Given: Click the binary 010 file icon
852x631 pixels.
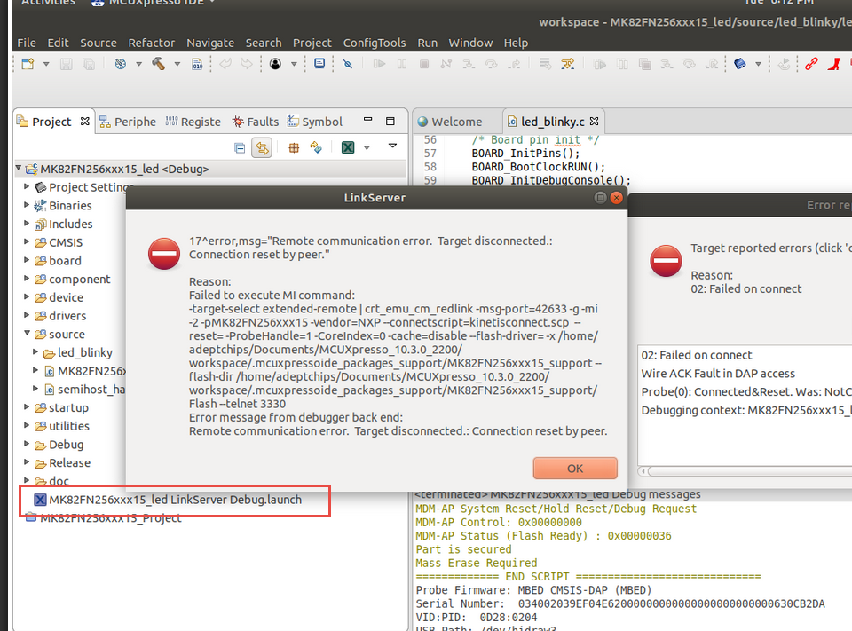Looking at the screenshot, I should [x=197, y=64].
